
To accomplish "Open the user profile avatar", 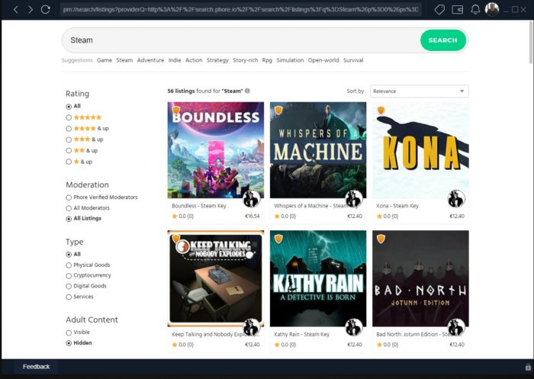I will [492, 10].
